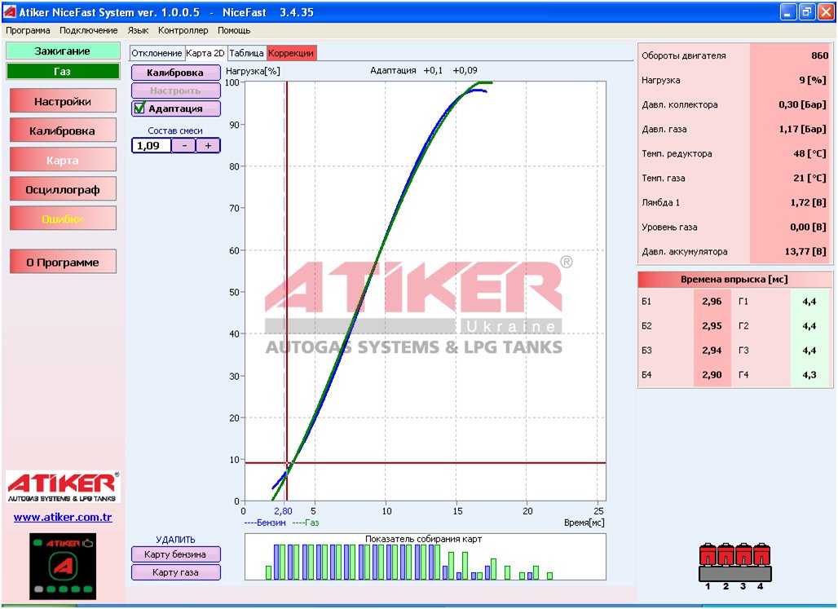838x609 pixels.
Task: Toggle the Адаптация checkbox
Action: click(139, 108)
